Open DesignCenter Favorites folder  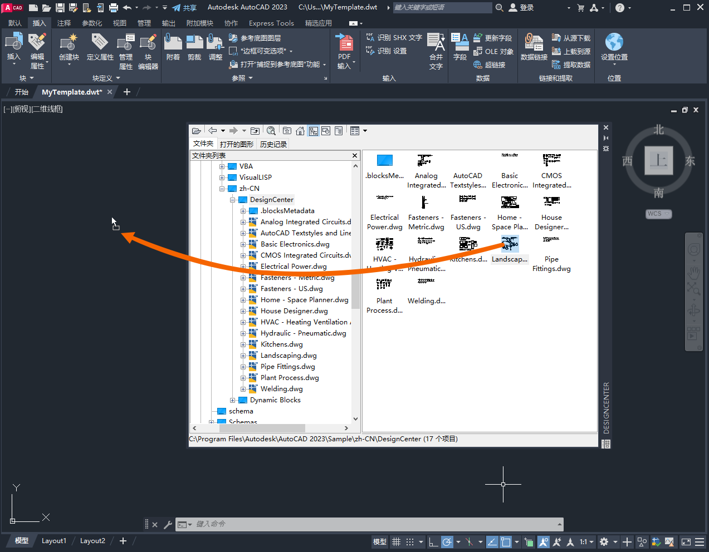287,131
